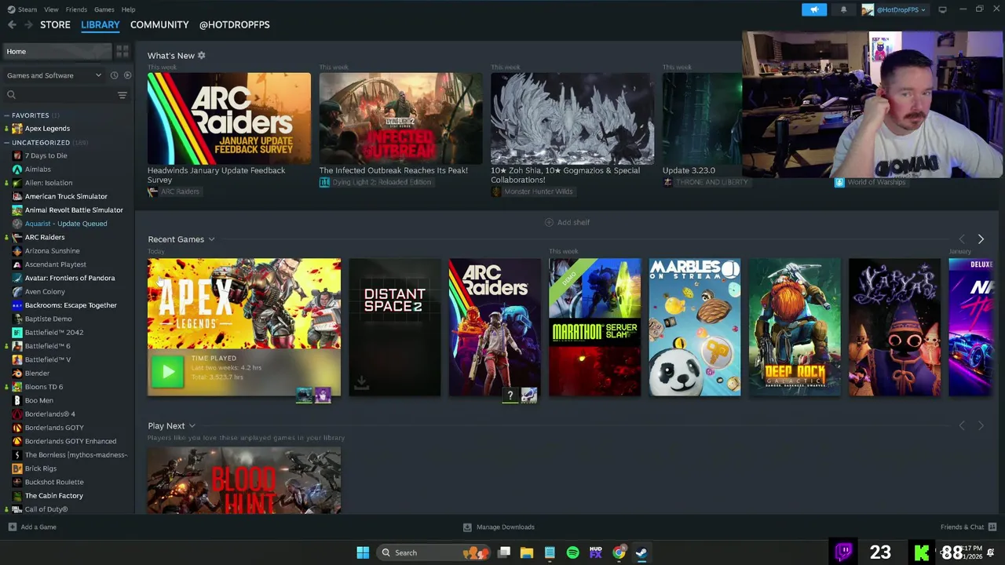The image size is (1005, 565).
Task: Open ARC Raiders January Update news thumbnail
Action: [x=228, y=118]
